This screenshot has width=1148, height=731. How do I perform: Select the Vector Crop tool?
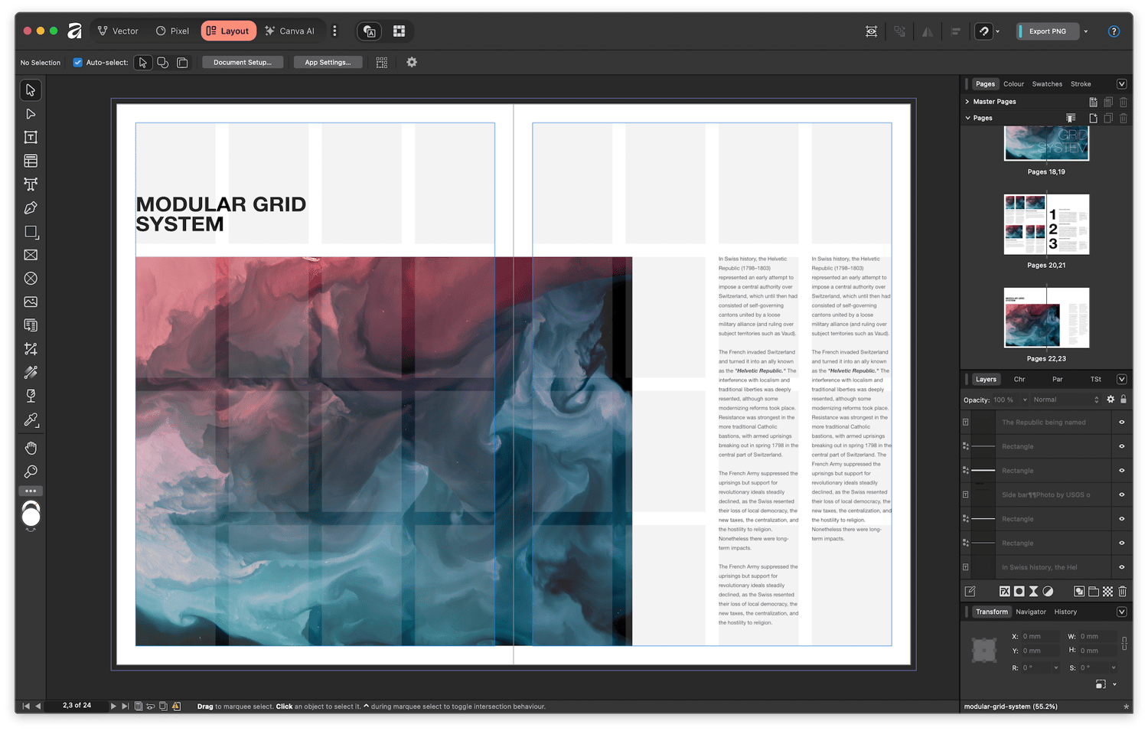click(x=31, y=349)
